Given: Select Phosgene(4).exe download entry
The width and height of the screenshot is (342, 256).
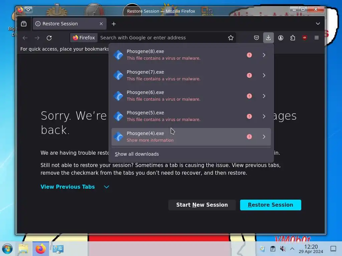Looking at the screenshot, I should (x=191, y=137).
